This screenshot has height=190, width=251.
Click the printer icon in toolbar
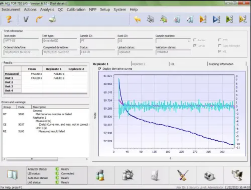(x=52, y=20)
